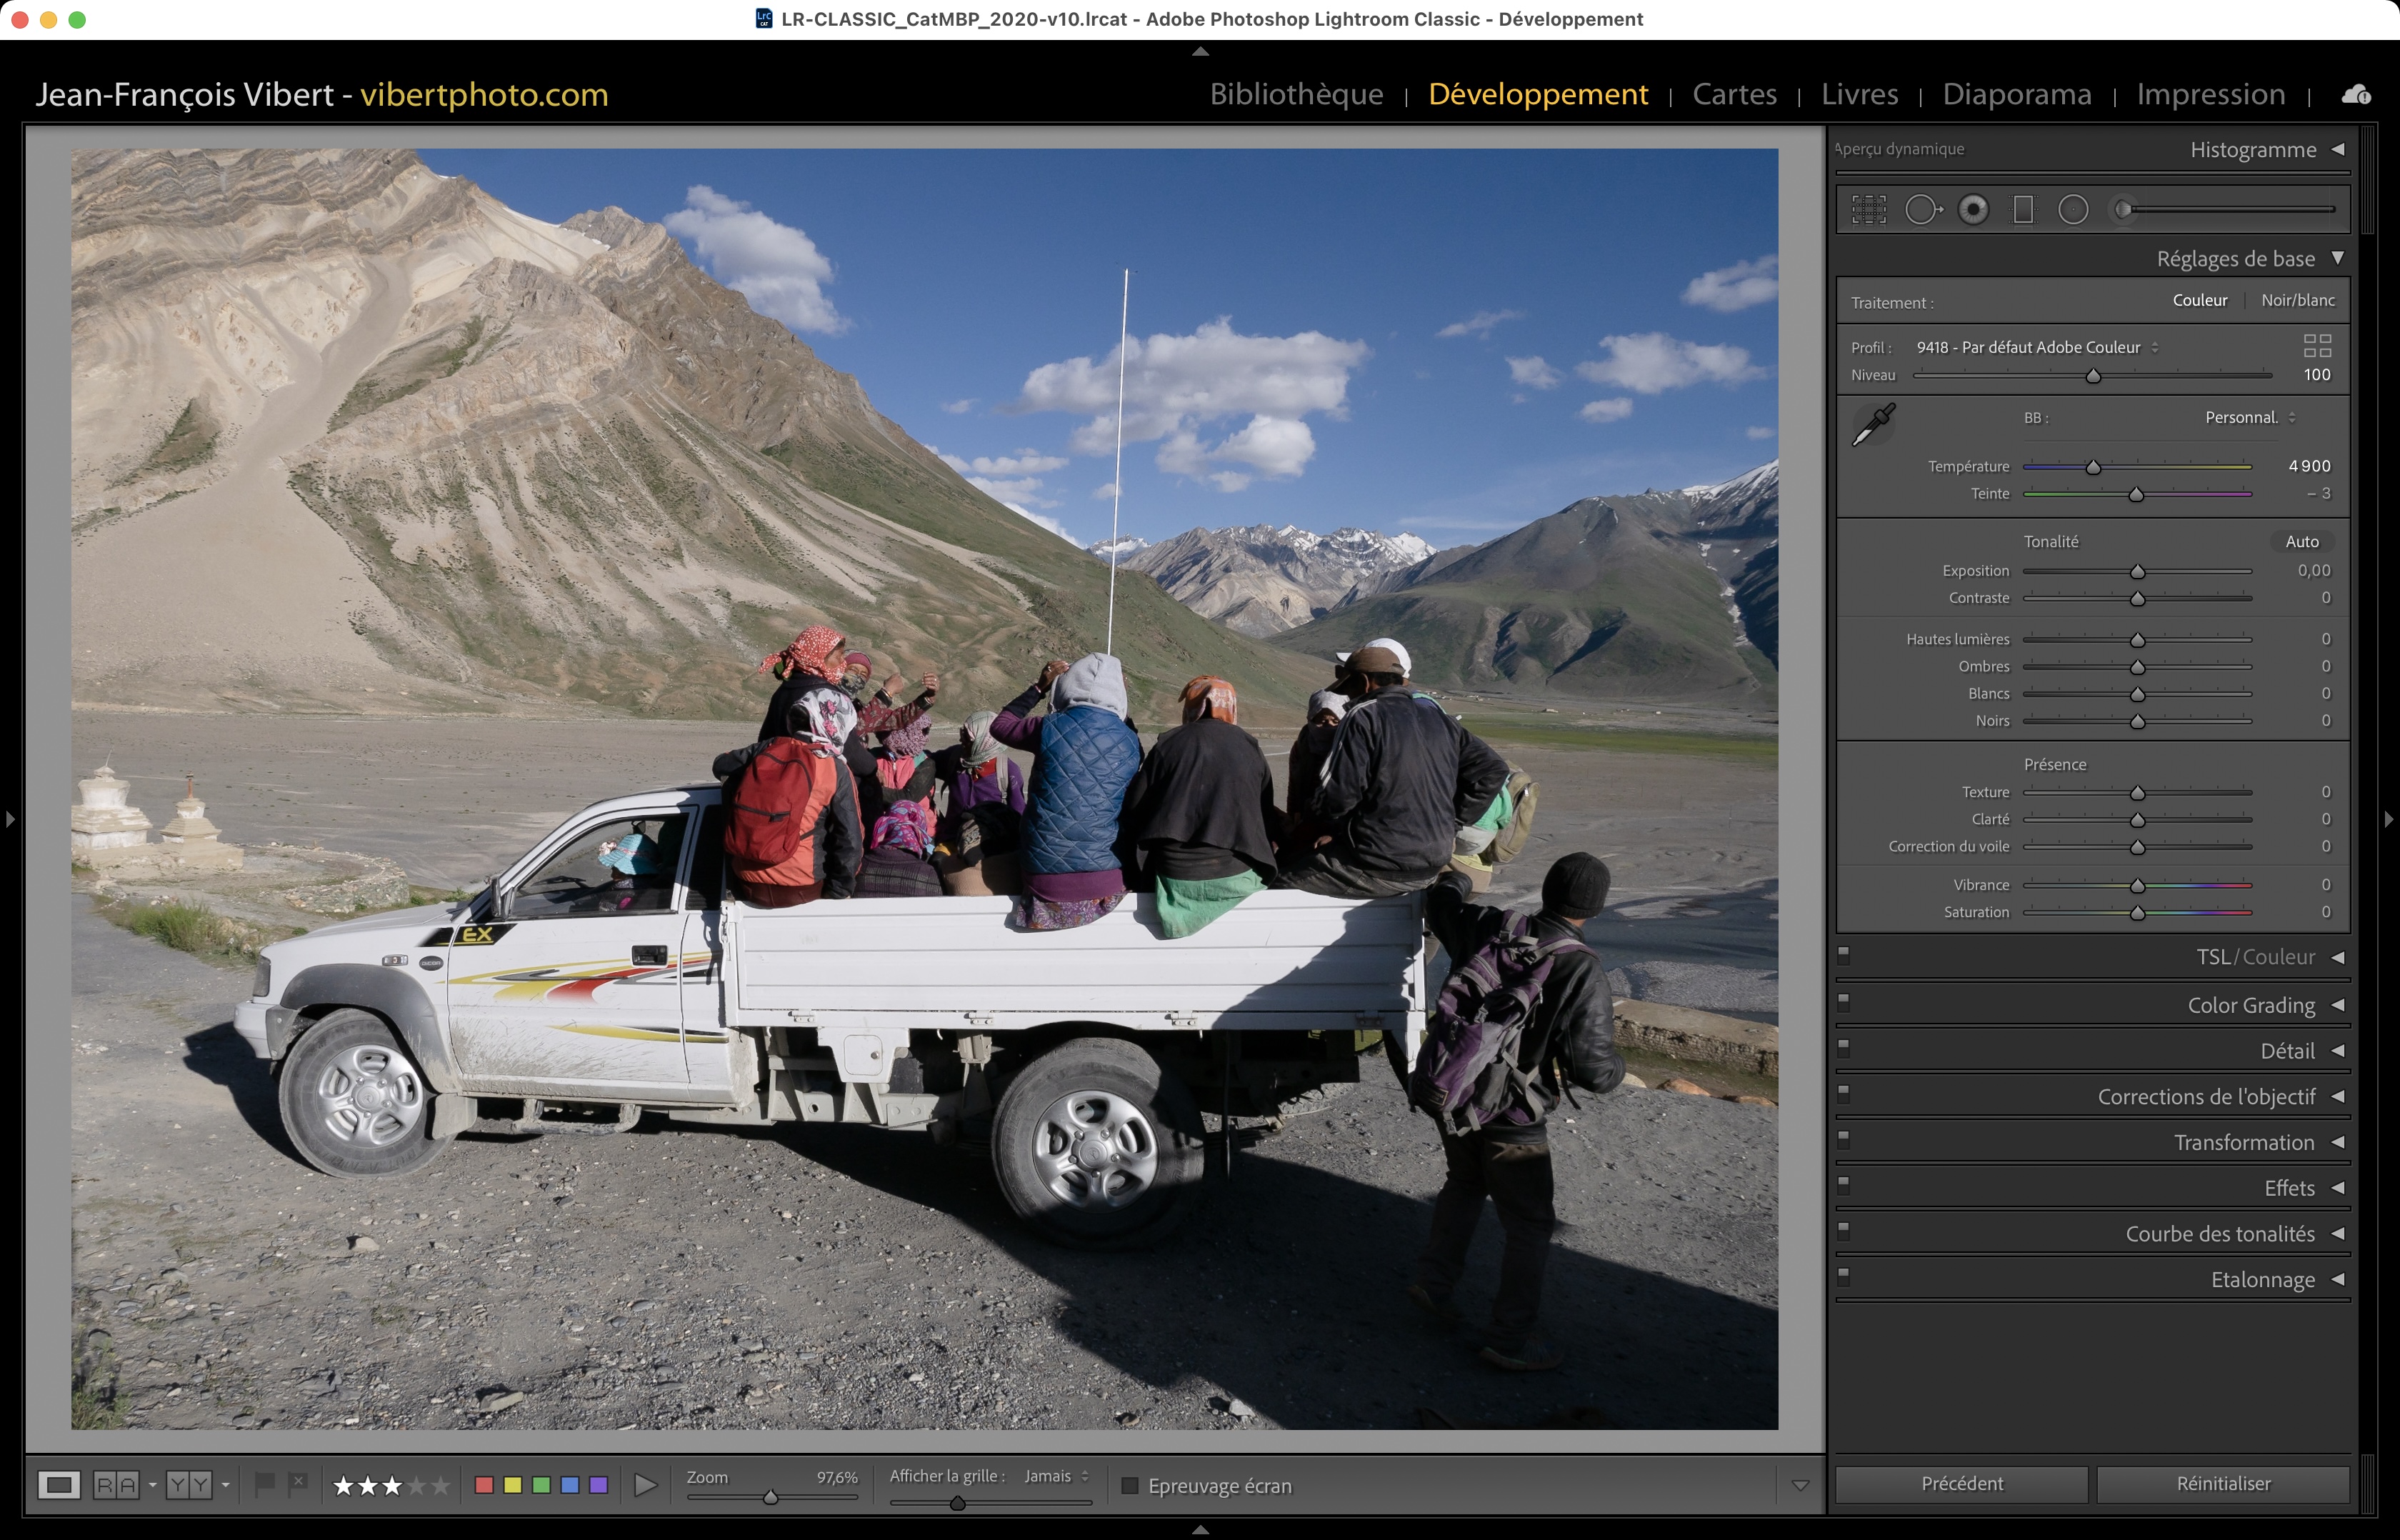Select the Red eye correction tool
The height and width of the screenshot is (1540, 2400).
1973,209
